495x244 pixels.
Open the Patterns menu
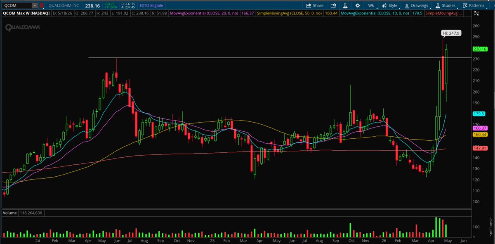click(x=475, y=6)
